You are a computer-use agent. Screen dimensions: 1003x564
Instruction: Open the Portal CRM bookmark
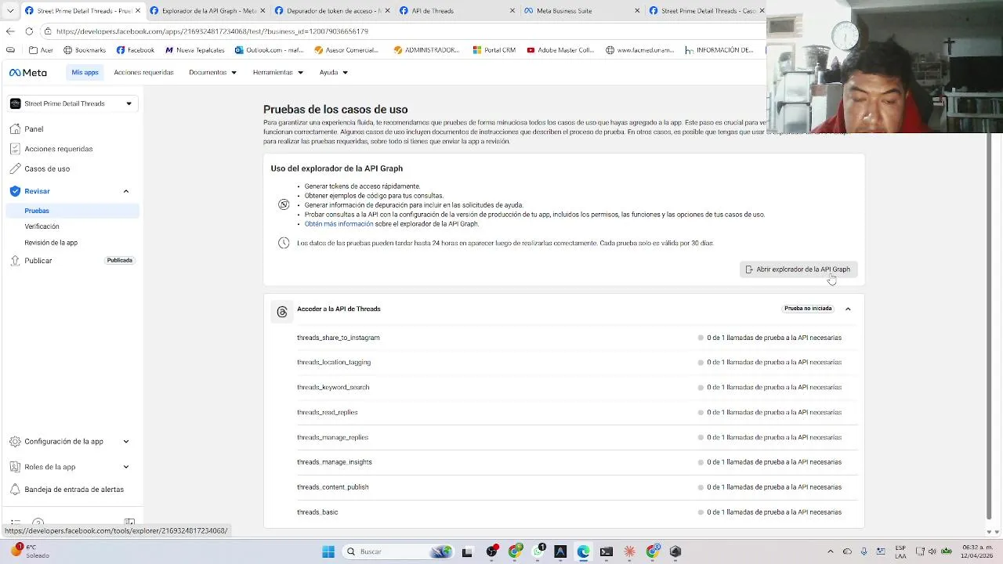click(494, 50)
